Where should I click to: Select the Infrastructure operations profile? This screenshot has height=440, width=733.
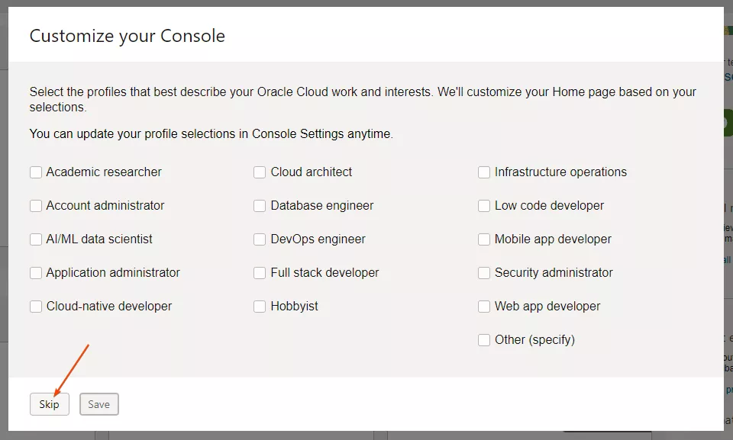[x=484, y=172]
